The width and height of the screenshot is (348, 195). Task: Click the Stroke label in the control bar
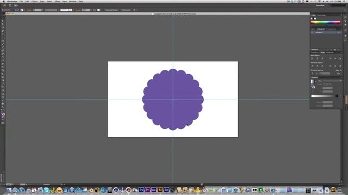pyautogui.click(x=29, y=10)
